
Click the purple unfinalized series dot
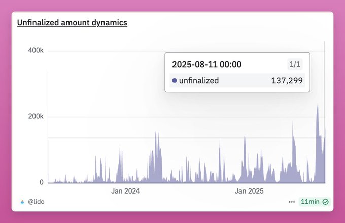point(175,80)
